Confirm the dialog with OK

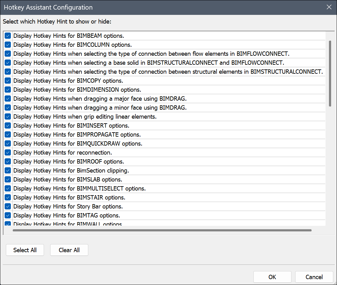272,277
